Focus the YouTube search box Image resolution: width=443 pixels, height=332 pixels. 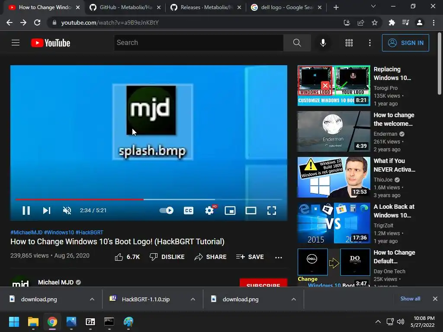pyautogui.click(x=199, y=43)
